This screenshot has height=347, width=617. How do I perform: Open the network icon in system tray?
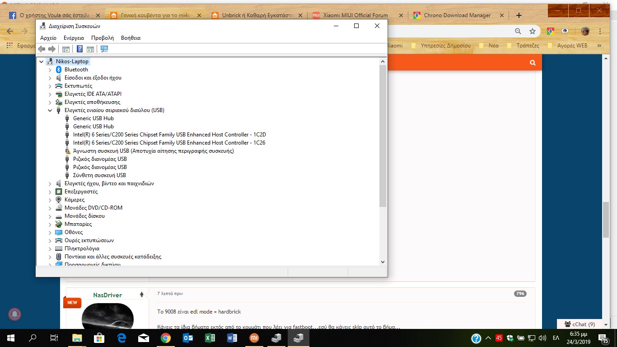pos(532,338)
